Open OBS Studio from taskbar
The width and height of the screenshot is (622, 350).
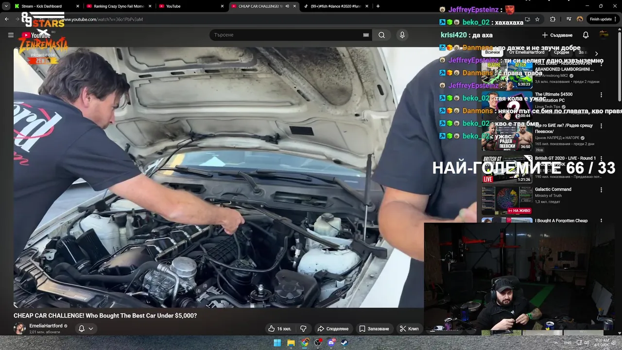(x=318, y=343)
